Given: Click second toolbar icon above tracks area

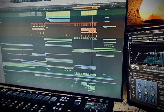Looking at the screenshot, I should point(67,3).
